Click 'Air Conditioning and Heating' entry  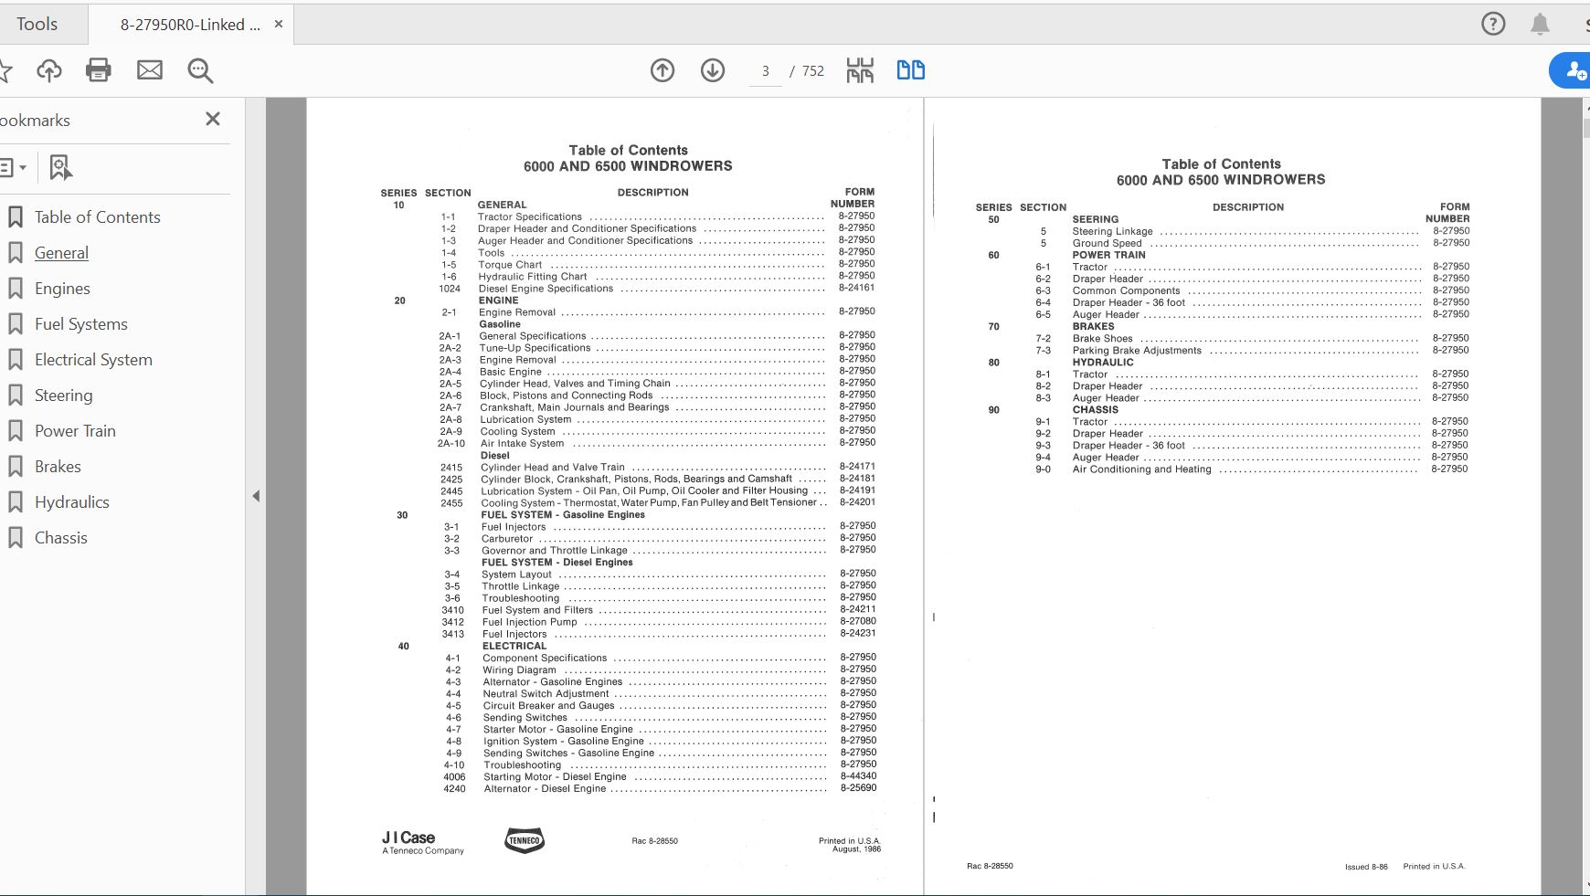click(x=1141, y=469)
